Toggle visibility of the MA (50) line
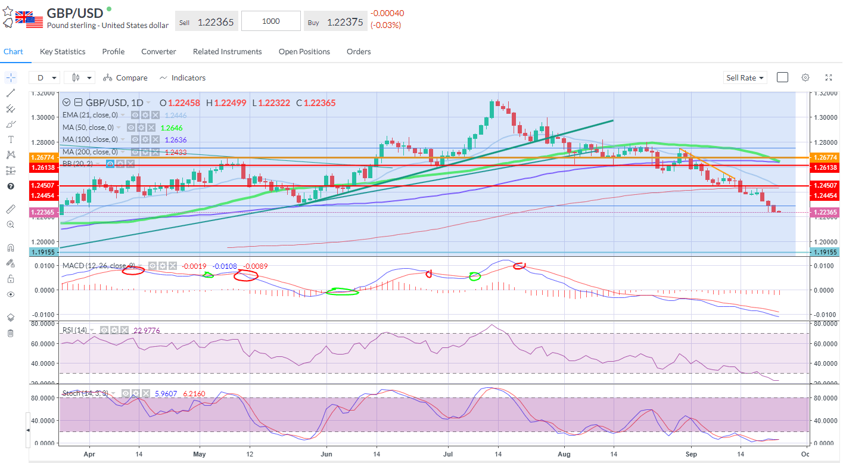The image size is (843, 463). click(x=131, y=127)
